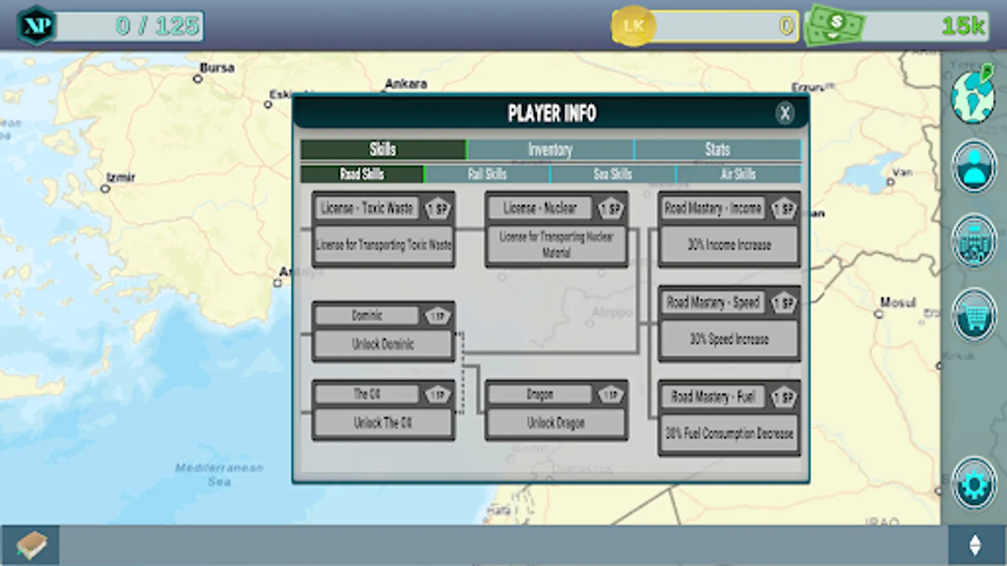Open settings with the gear icon

pyautogui.click(x=974, y=483)
